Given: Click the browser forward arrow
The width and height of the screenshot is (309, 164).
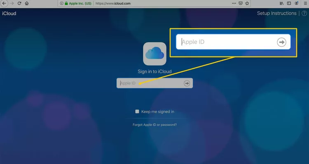Looking at the screenshot, I should (x=12, y=3).
